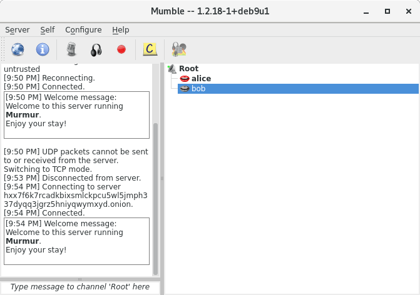Open the Self menu
The width and height of the screenshot is (420, 295).
(48, 29)
